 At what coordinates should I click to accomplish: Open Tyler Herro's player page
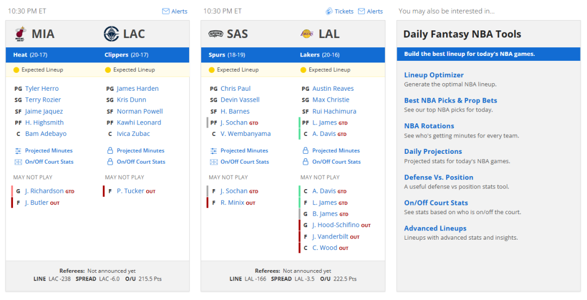42,89
